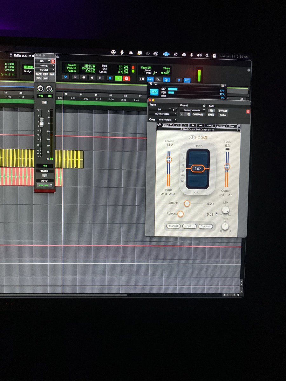Open BG track selector in plugin header
Viewport: 286px width, 381px height.
(x=160, y=109)
